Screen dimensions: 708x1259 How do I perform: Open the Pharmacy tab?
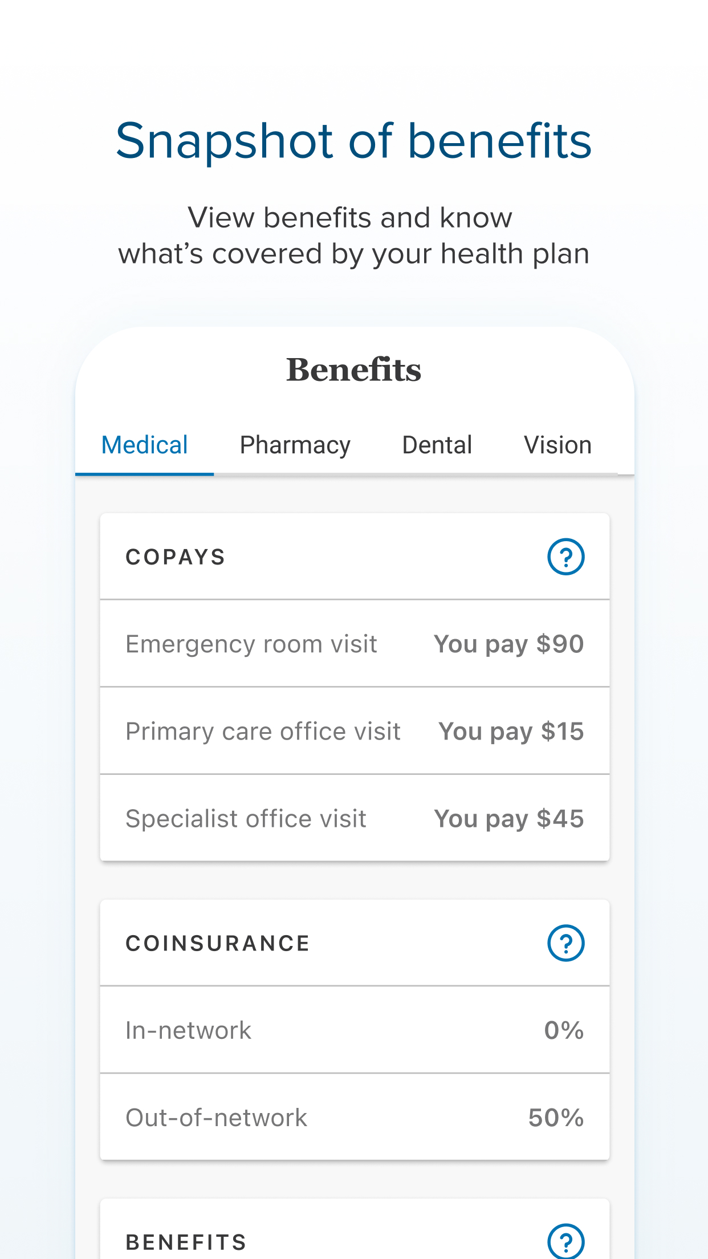click(x=295, y=445)
